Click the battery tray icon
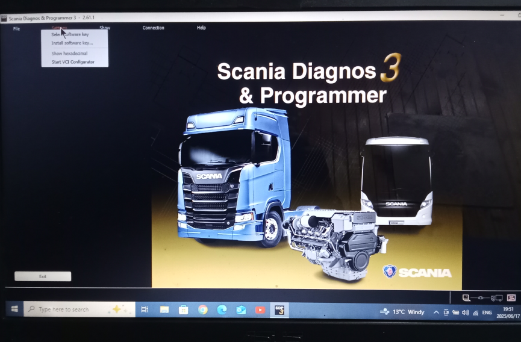Image resolution: width=521 pixels, height=342 pixels. (455, 312)
